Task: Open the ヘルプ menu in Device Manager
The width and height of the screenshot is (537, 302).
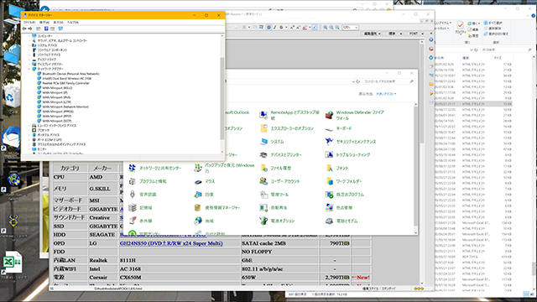Action: (73, 23)
